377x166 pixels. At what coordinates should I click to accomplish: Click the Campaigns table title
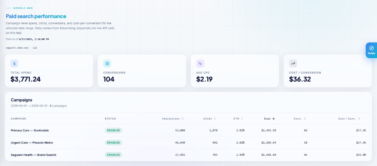pos(21,100)
